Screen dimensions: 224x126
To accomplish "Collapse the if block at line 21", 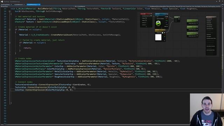I will click(x=9, y=29).
